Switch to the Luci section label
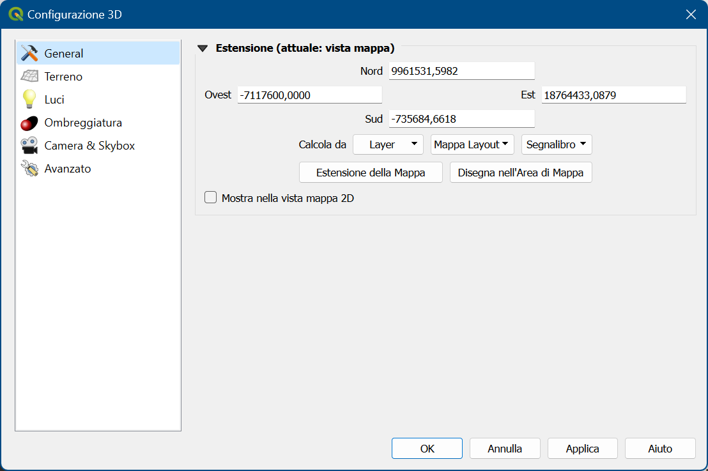This screenshot has height=471, width=708. click(x=54, y=99)
